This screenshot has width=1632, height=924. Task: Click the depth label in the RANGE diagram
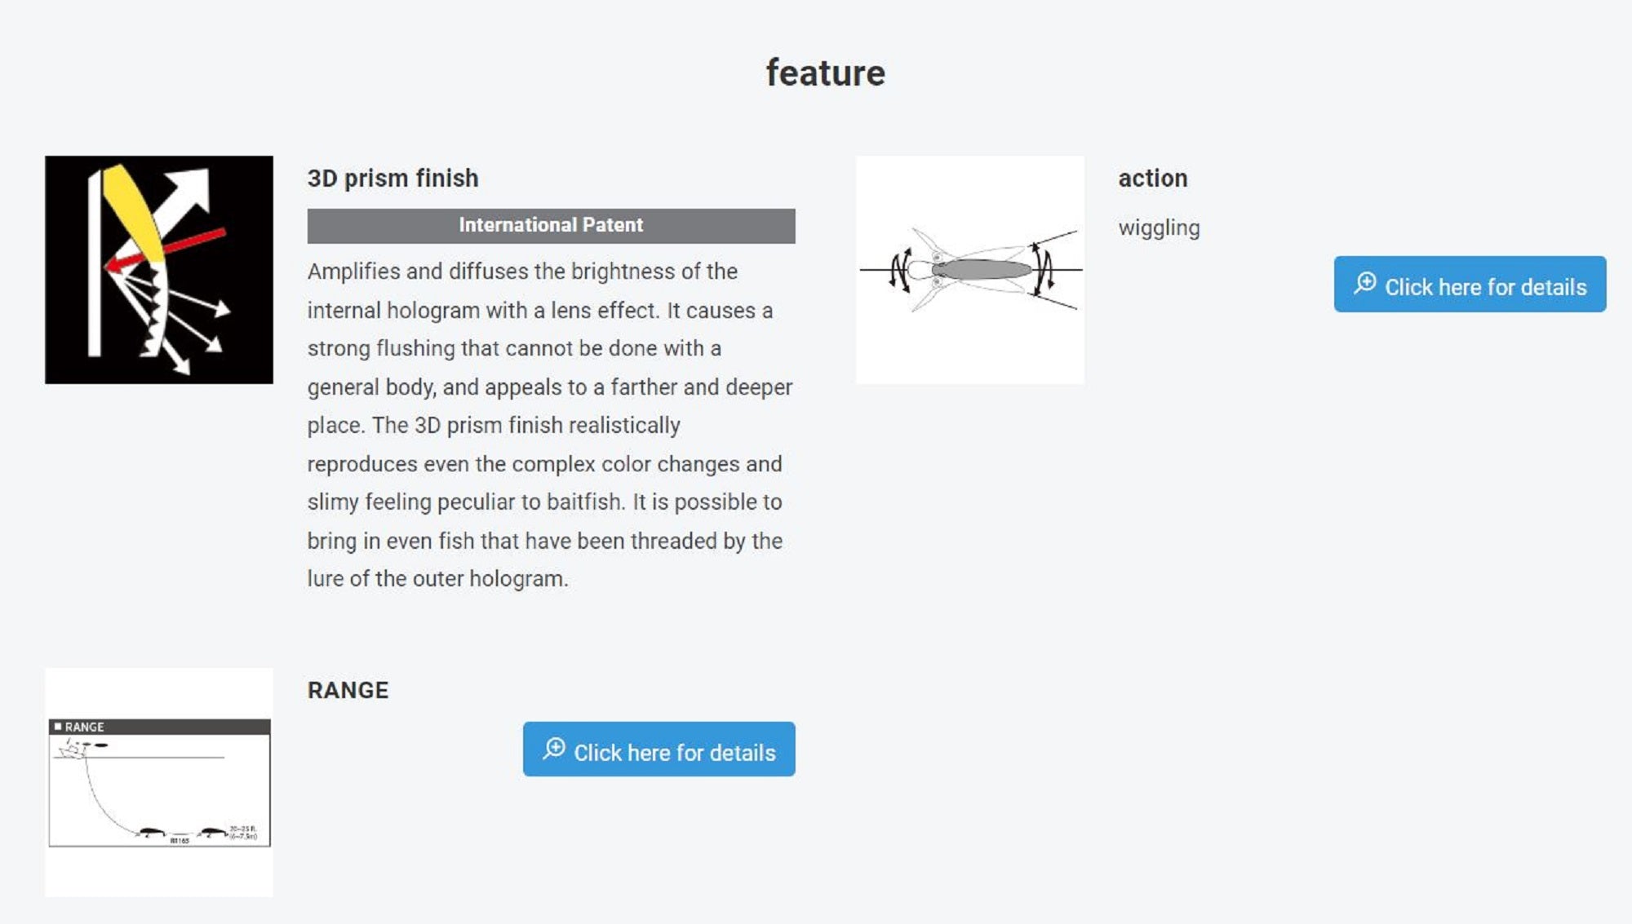[243, 833]
